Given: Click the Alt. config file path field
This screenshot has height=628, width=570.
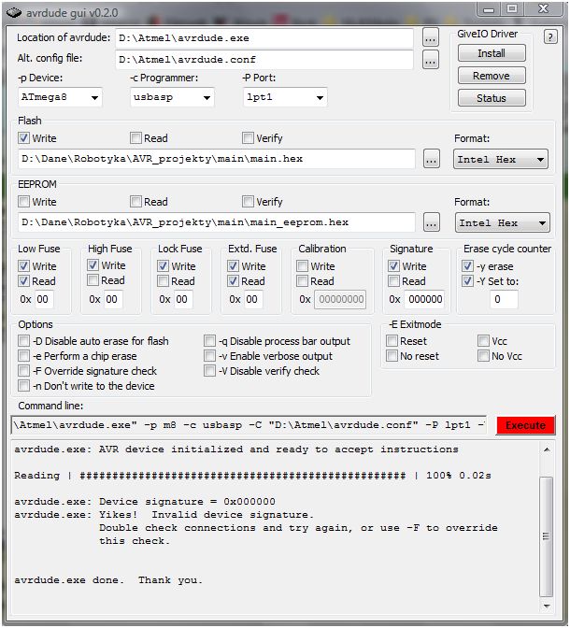Looking at the screenshot, I should [x=264, y=60].
